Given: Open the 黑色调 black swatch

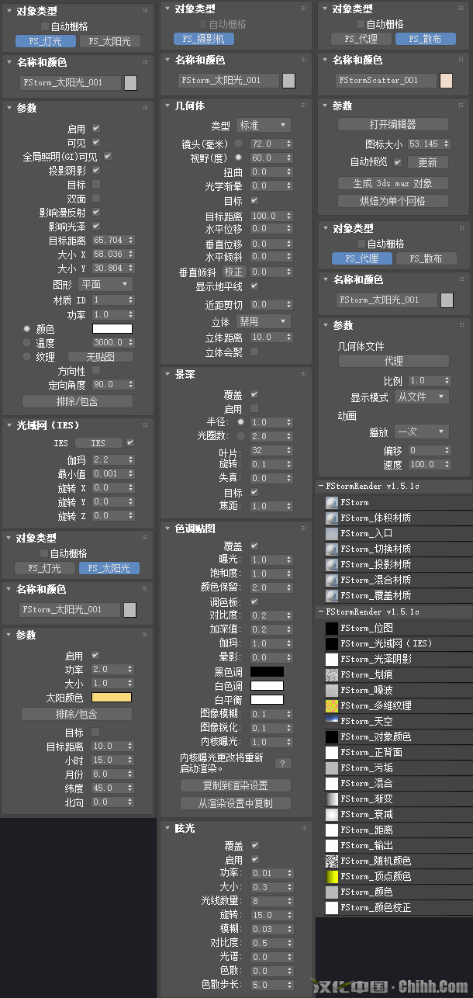Looking at the screenshot, I should tap(266, 671).
